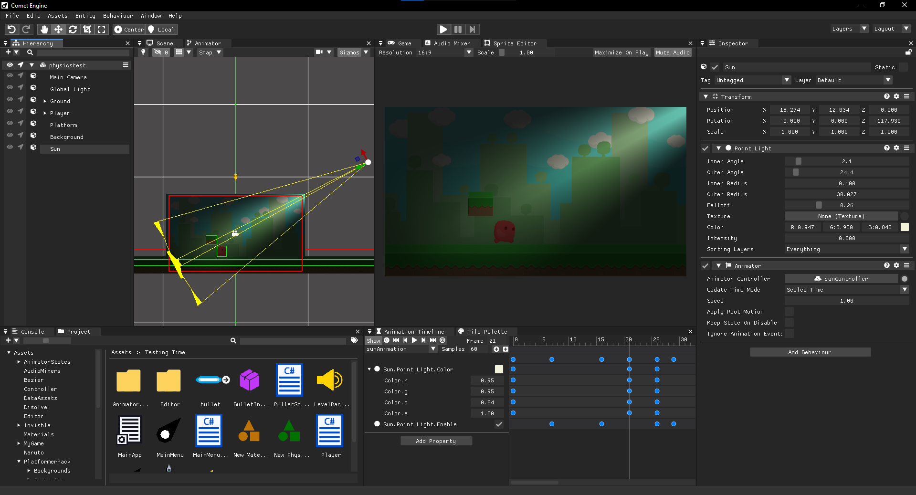The height and width of the screenshot is (495, 916).
Task: Open the Point Light settings gear
Action: [x=896, y=148]
